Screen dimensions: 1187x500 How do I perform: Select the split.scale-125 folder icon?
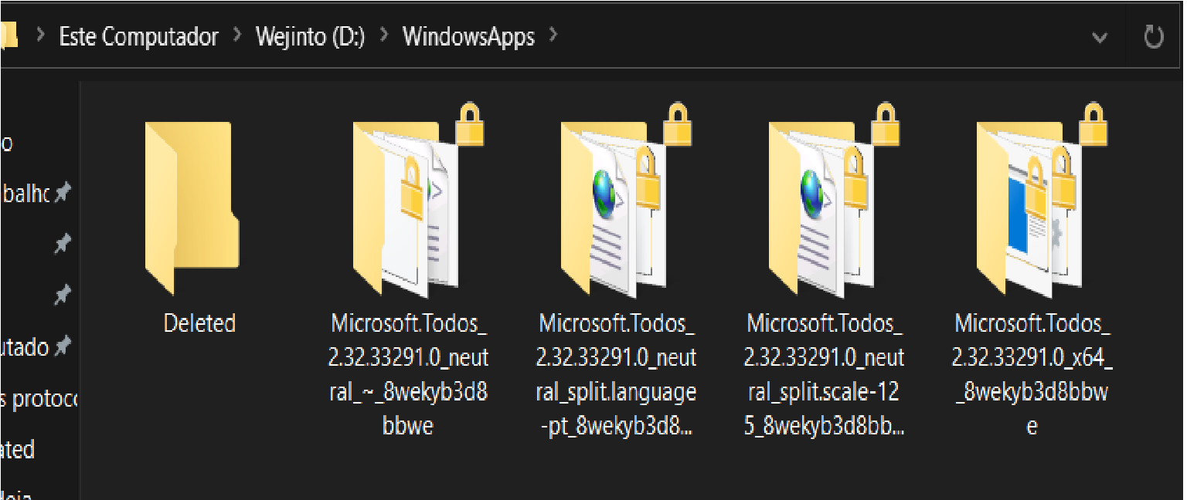click(x=834, y=201)
